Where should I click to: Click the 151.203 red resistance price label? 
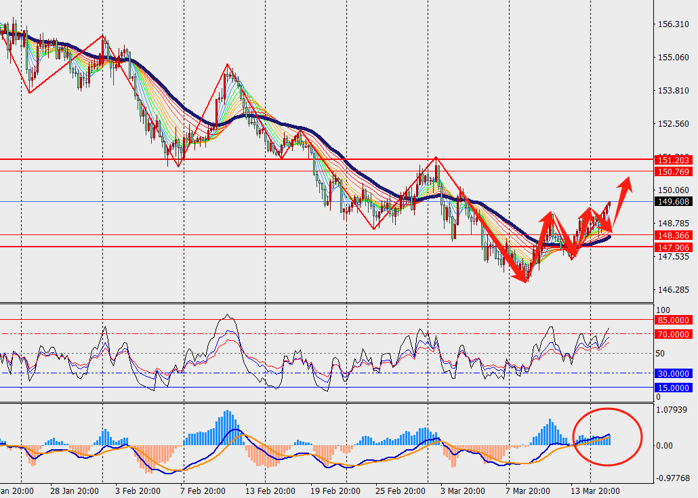click(x=673, y=160)
